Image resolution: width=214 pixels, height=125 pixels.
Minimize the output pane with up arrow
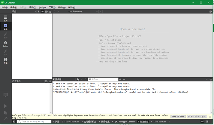206,80
